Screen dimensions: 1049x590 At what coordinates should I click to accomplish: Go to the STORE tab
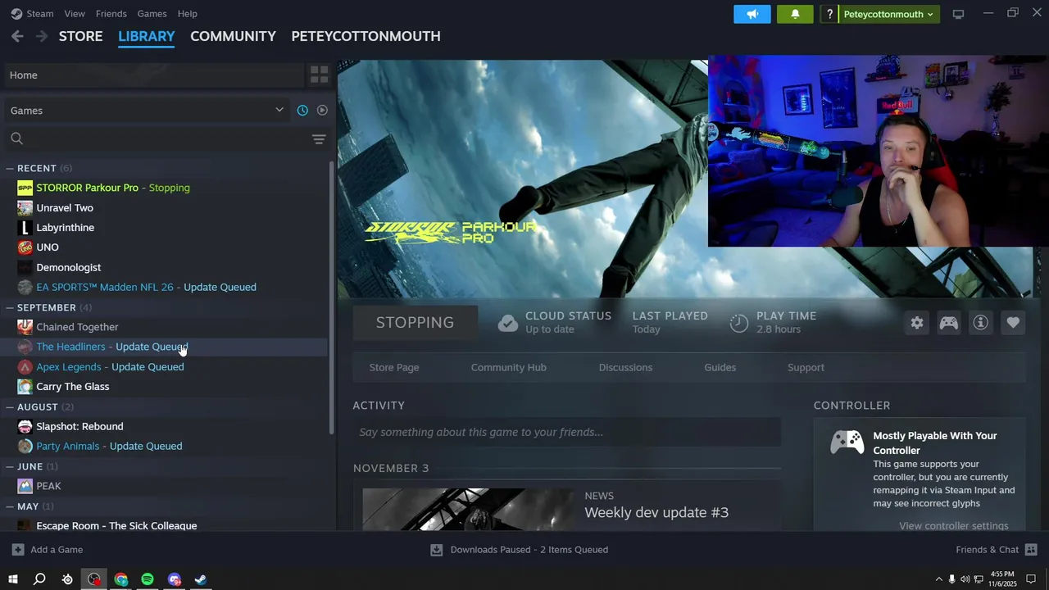pyautogui.click(x=80, y=36)
